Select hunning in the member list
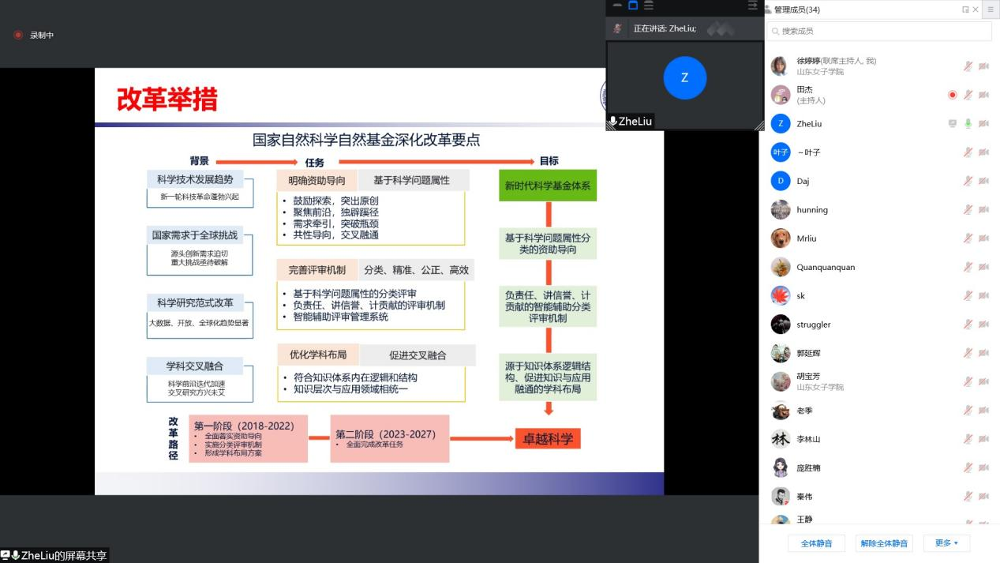The height and width of the screenshot is (563, 1000). tap(812, 210)
